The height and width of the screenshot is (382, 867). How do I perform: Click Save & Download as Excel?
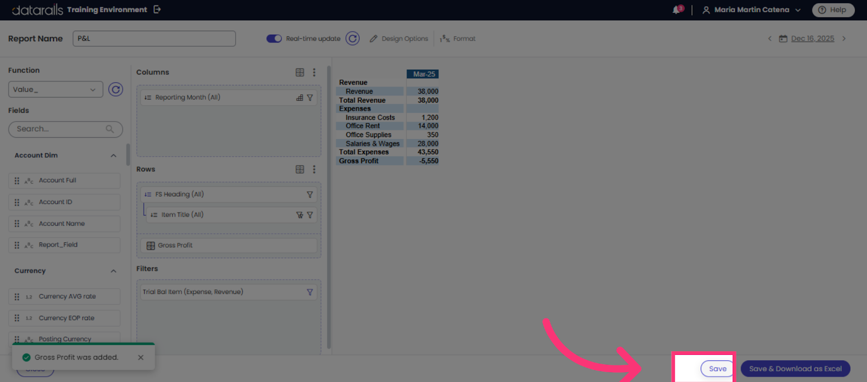point(795,368)
